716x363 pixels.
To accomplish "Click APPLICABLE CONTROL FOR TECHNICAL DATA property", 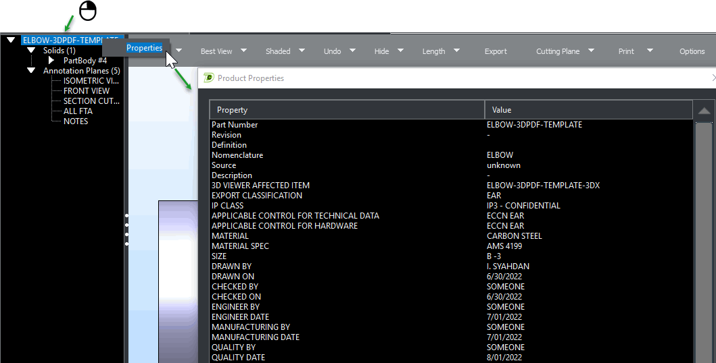I will tap(295, 215).
